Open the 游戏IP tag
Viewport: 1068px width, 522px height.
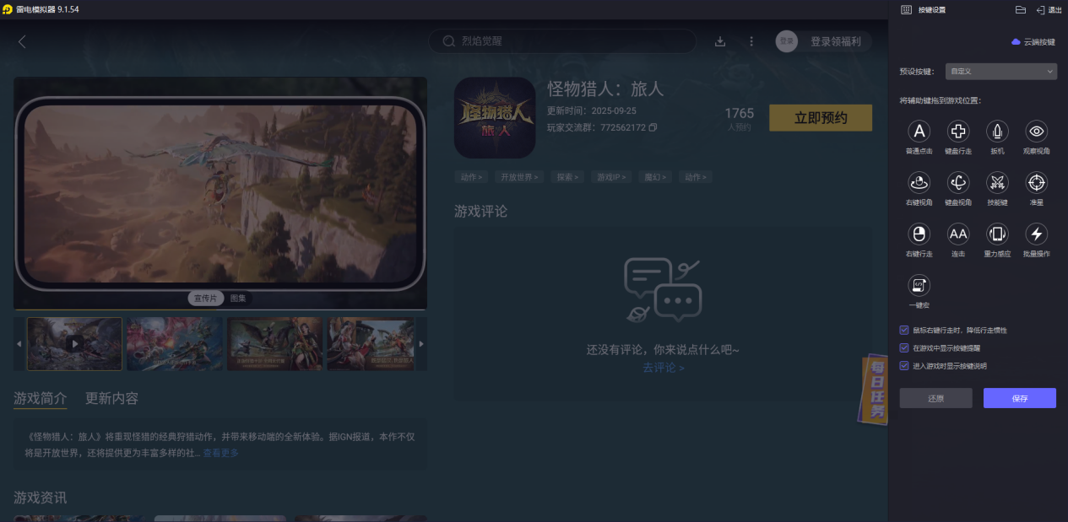pyautogui.click(x=611, y=177)
